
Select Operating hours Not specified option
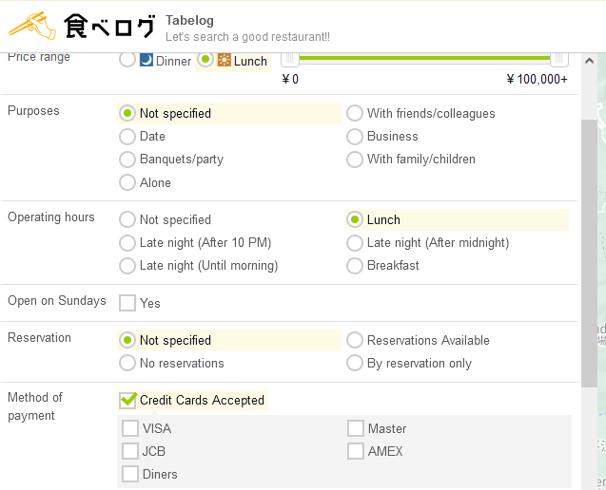point(127,219)
